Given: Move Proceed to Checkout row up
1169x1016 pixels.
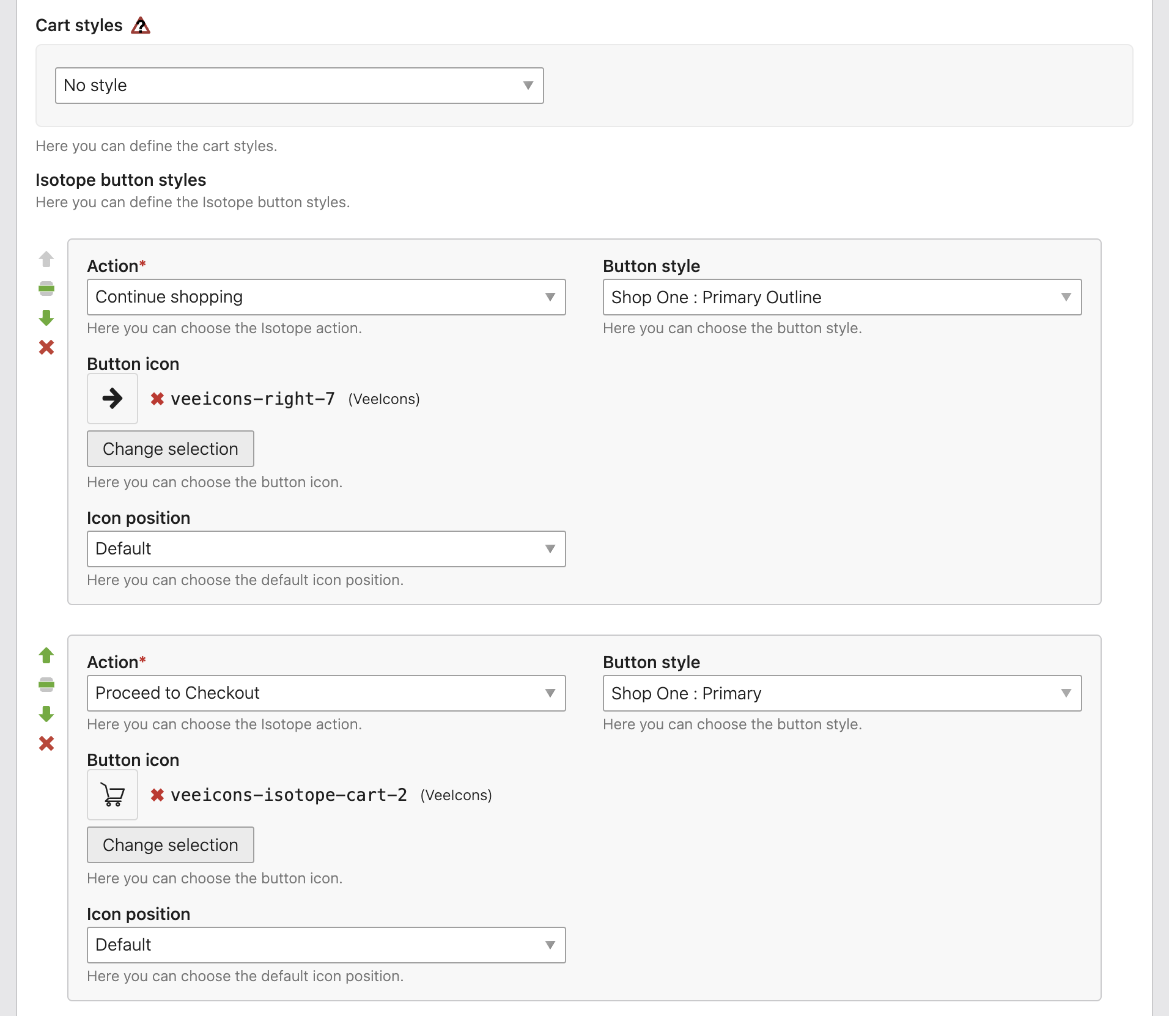Looking at the screenshot, I should [x=46, y=655].
